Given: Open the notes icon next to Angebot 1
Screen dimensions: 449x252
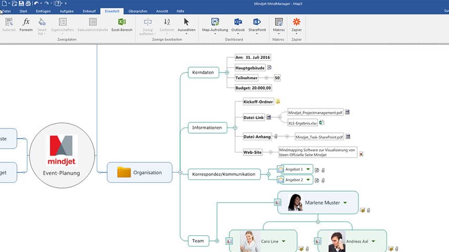Looking at the screenshot, I should coord(317,170).
